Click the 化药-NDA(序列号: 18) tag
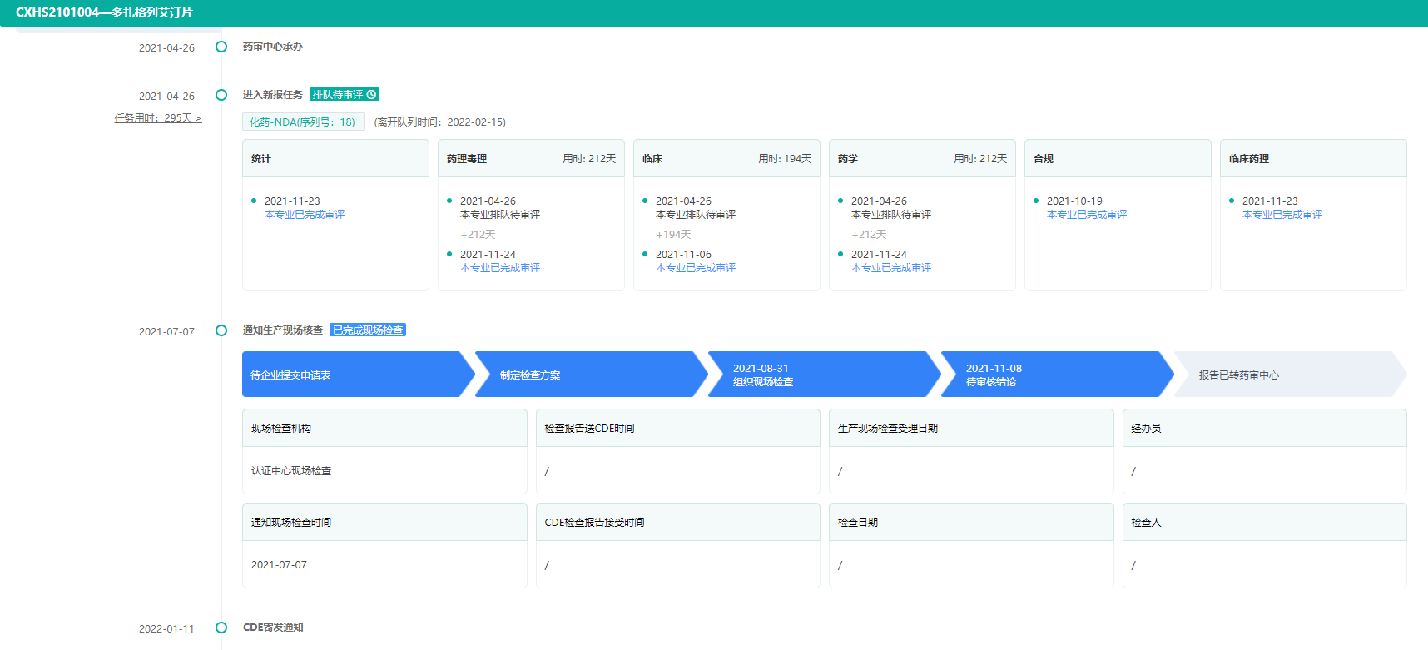Viewport: 1428px width, 650px height. point(303,122)
